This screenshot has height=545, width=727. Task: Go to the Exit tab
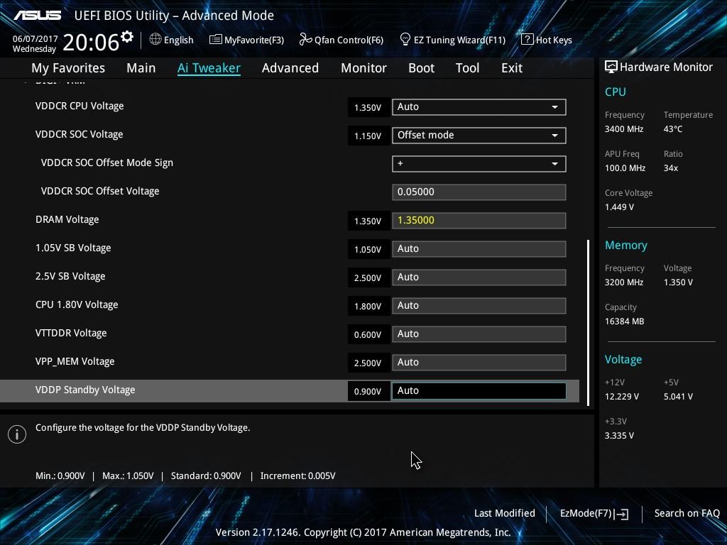point(512,68)
